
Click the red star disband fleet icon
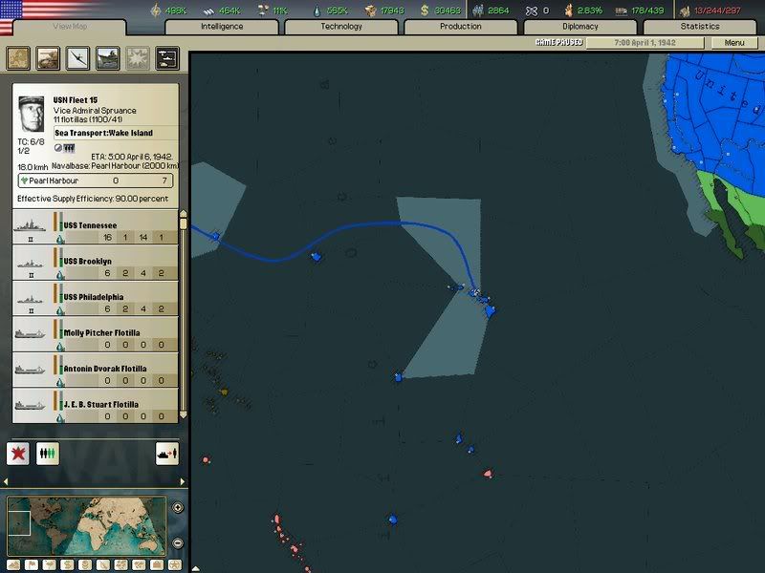[x=18, y=454]
